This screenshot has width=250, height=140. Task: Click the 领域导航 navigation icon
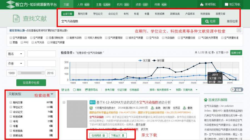pos(202,4)
